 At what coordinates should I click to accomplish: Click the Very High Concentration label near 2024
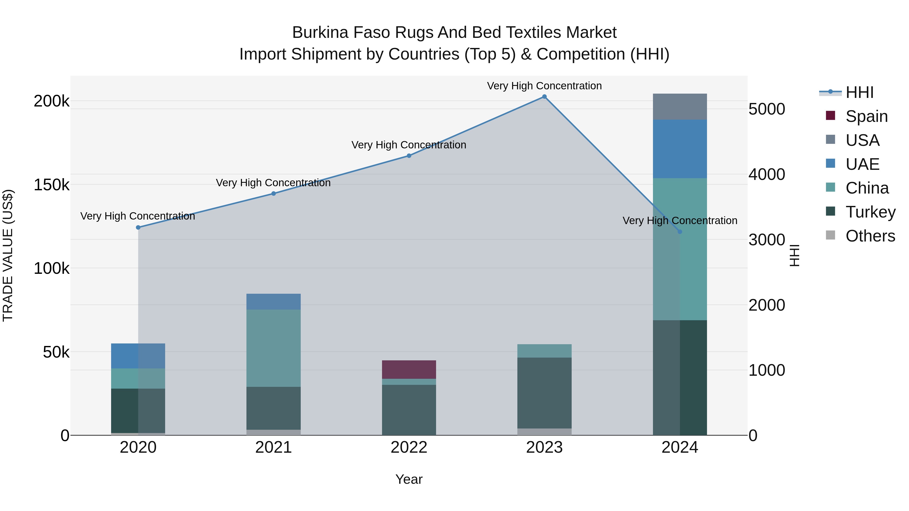point(680,220)
